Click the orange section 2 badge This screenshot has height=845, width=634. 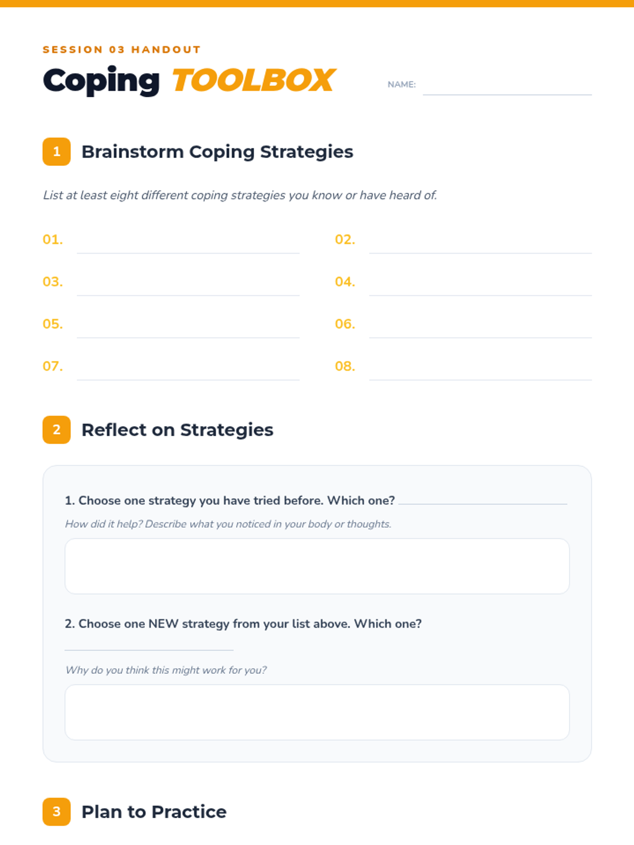[57, 430]
